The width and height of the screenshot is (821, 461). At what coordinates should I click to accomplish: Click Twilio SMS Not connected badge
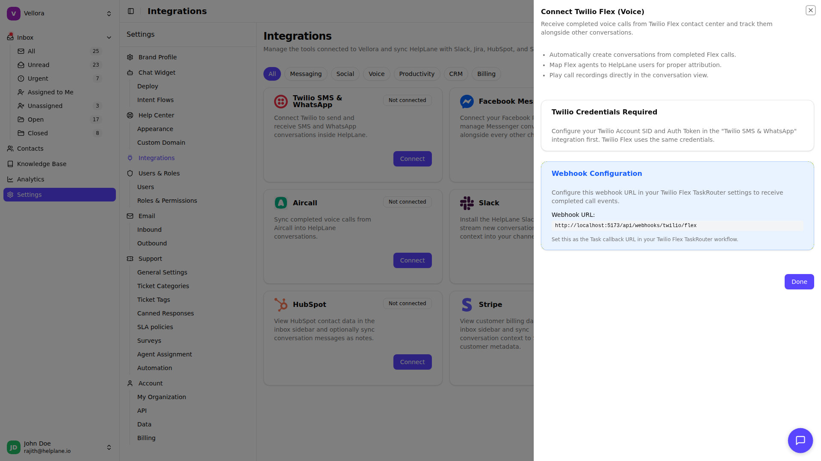[408, 100]
